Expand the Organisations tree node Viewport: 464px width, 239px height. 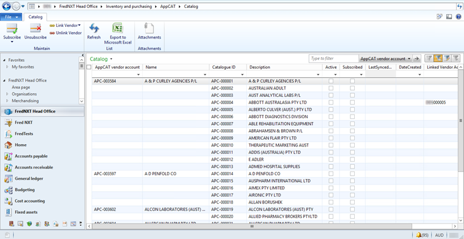7,94
